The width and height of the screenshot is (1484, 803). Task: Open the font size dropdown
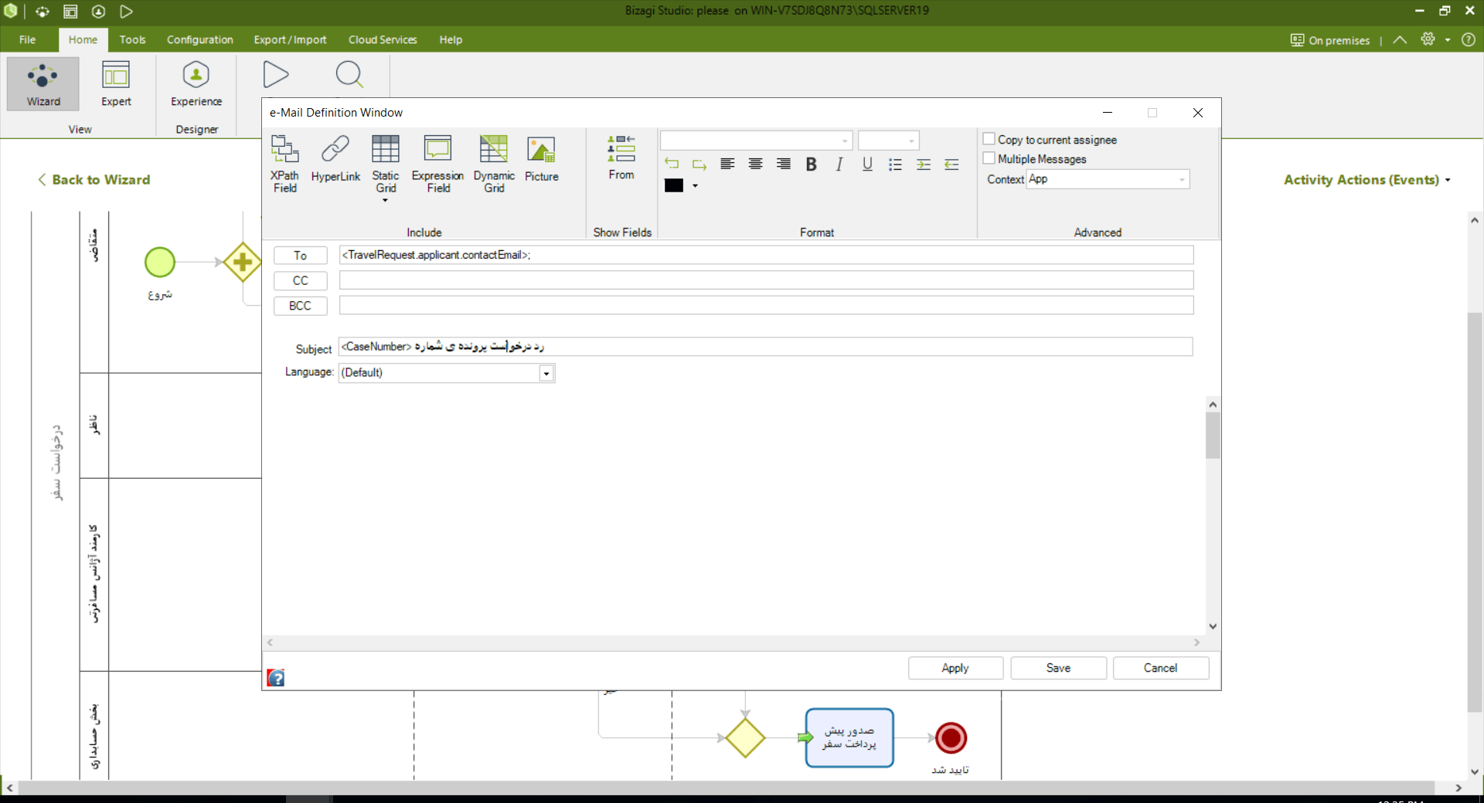(x=911, y=141)
